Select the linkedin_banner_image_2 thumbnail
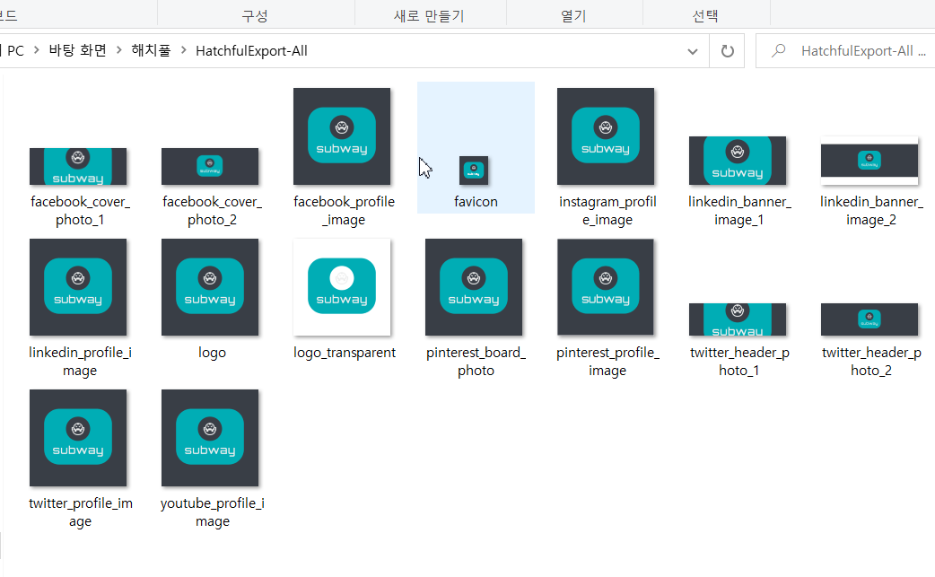This screenshot has width=935, height=577. coord(869,161)
